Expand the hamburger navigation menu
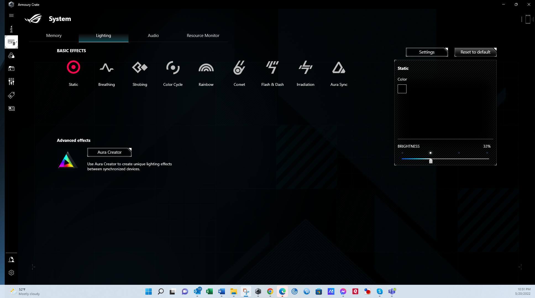This screenshot has width=535, height=298. point(11,15)
